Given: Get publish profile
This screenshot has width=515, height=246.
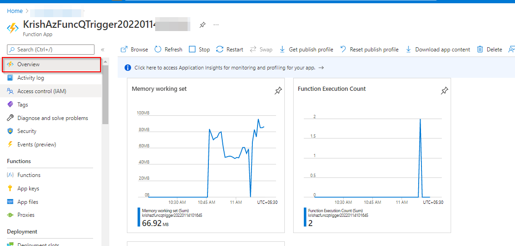Looking at the screenshot, I should 306,50.
